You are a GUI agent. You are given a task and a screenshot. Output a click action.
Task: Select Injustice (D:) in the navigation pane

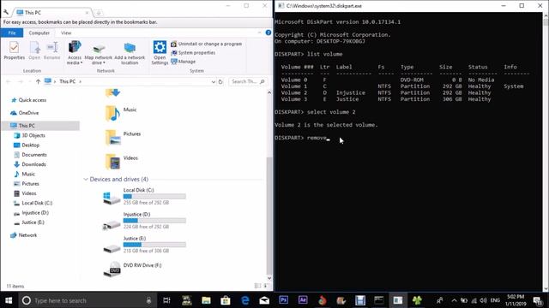(35, 213)
